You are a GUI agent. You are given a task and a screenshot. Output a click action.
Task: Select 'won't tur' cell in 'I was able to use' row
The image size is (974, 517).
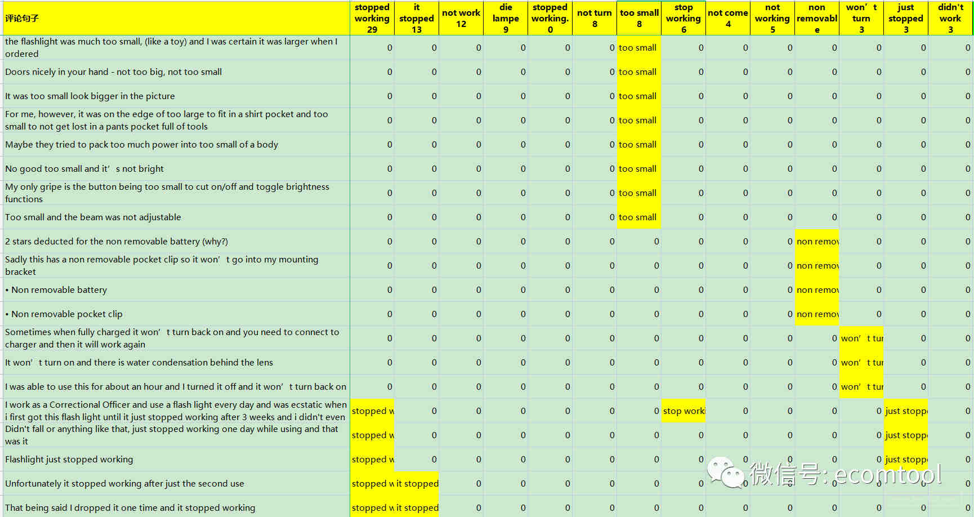[861, 386]
